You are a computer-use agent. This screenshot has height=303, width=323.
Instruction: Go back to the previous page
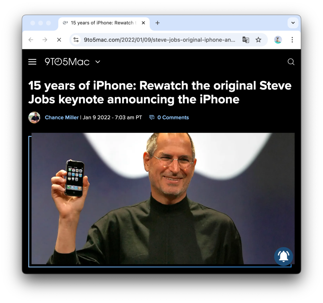tap(31, 40)
